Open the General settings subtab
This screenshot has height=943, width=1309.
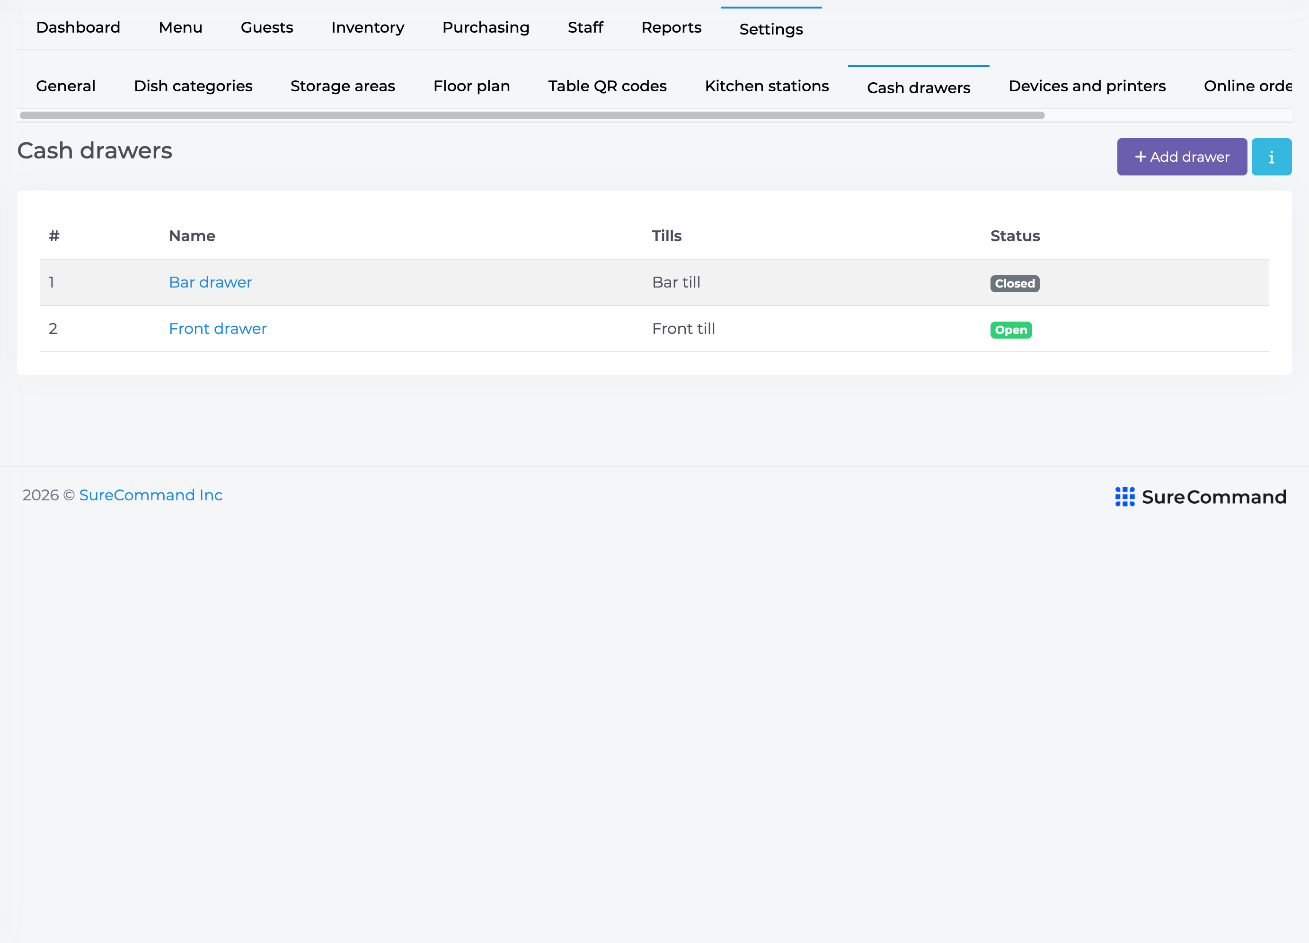(x=66, y=86)
